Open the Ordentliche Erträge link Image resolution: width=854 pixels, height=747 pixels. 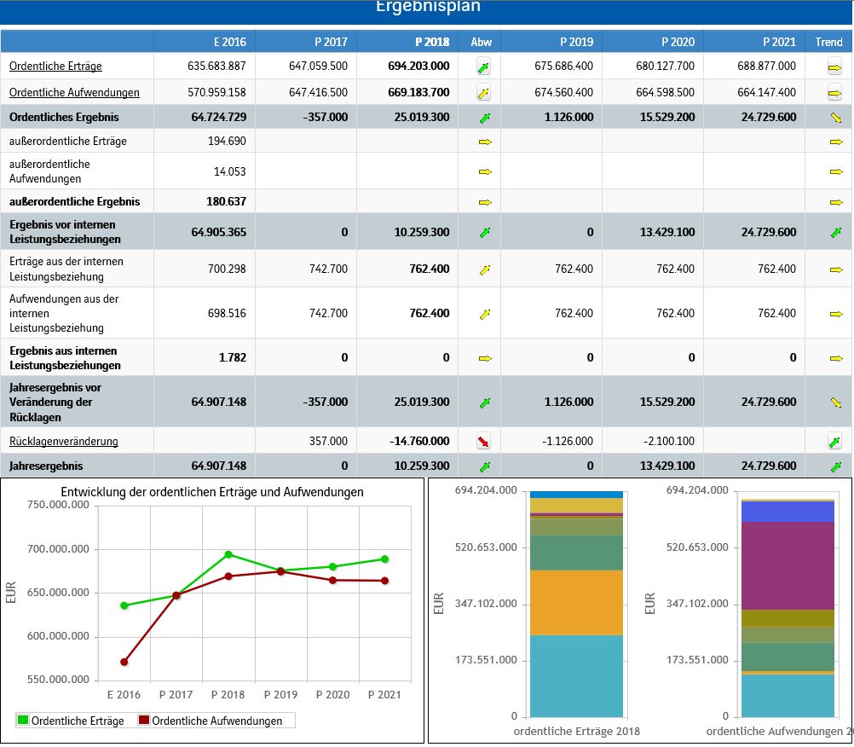(55, 66)
